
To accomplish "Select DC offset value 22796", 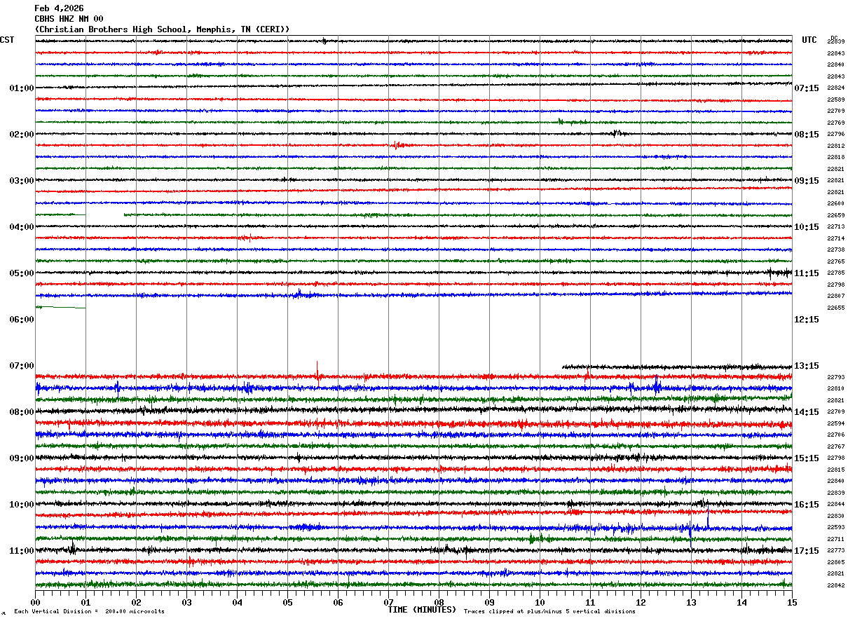I will (x=836, y=135).
